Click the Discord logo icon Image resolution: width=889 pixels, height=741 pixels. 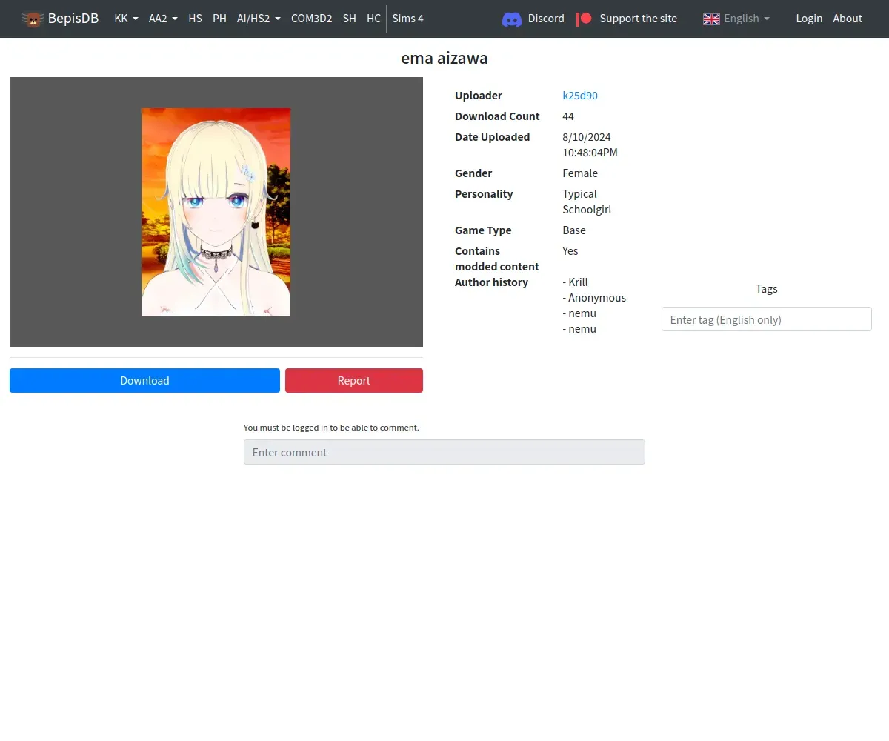[x=512, y=19]
